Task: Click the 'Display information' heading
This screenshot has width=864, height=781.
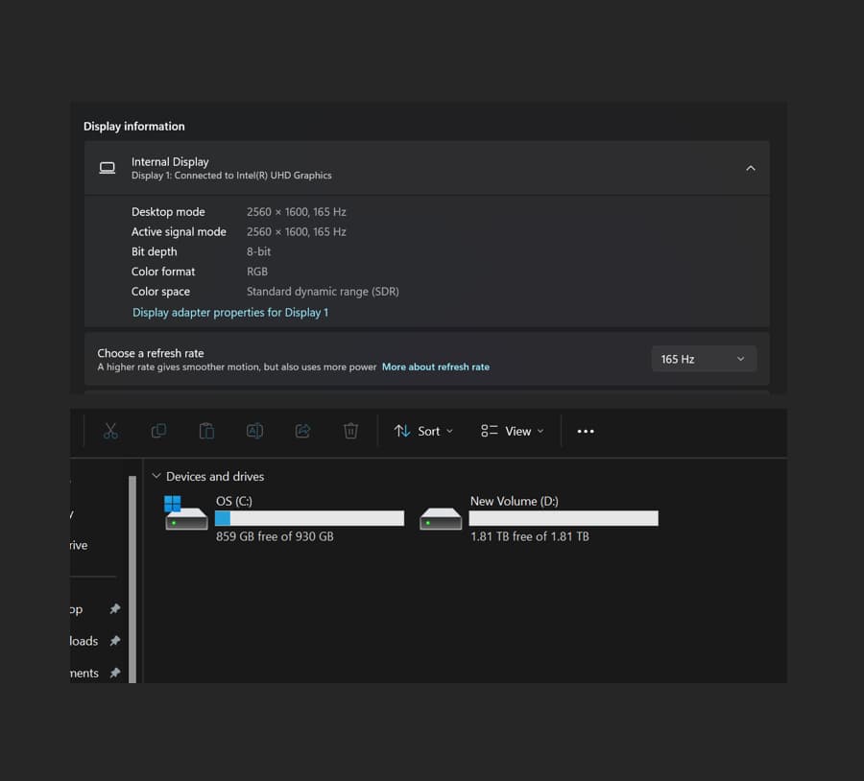Action: 133,126
